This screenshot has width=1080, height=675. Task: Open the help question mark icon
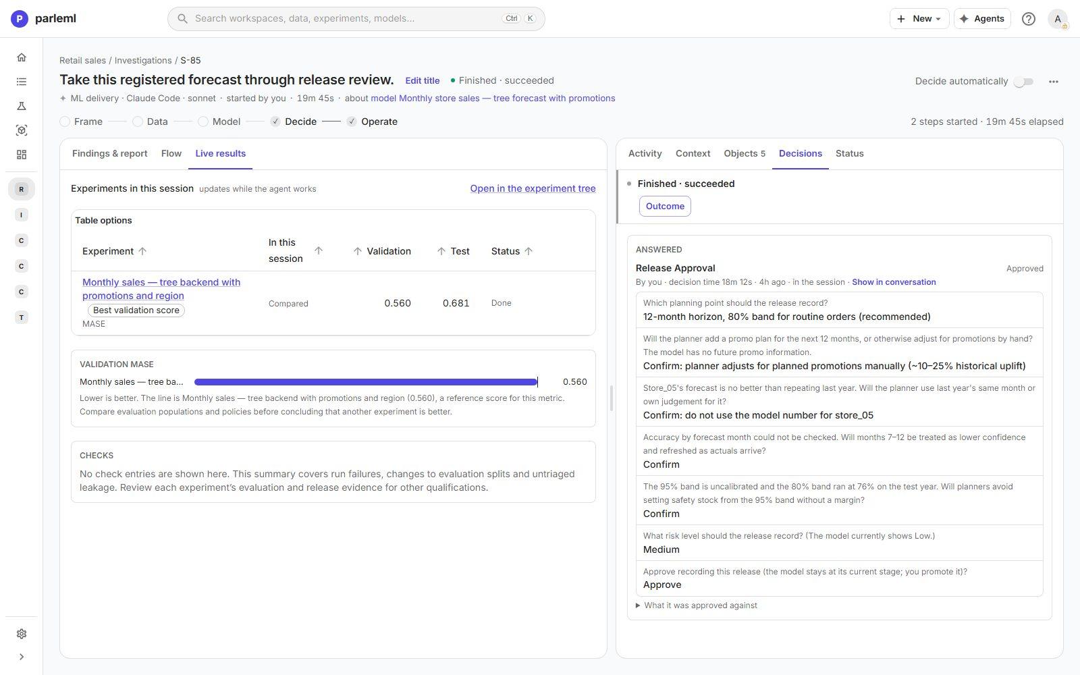pos(1029,19)
